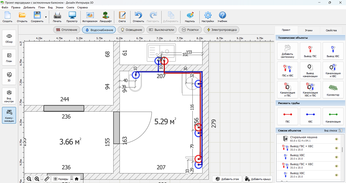Toggle the Размеры dimensions display
This screenshot has height=183, width=346.
61,179
